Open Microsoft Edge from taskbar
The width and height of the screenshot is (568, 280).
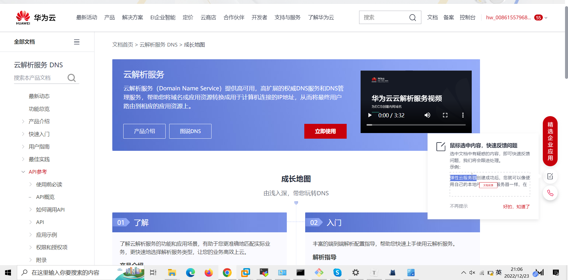pyautogui.click(x=190, y=273)
